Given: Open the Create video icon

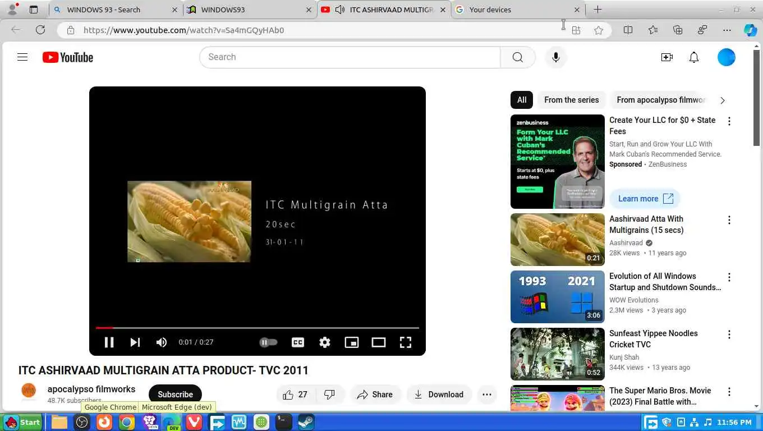Looking at the screenshot, I should click(667, 57).
